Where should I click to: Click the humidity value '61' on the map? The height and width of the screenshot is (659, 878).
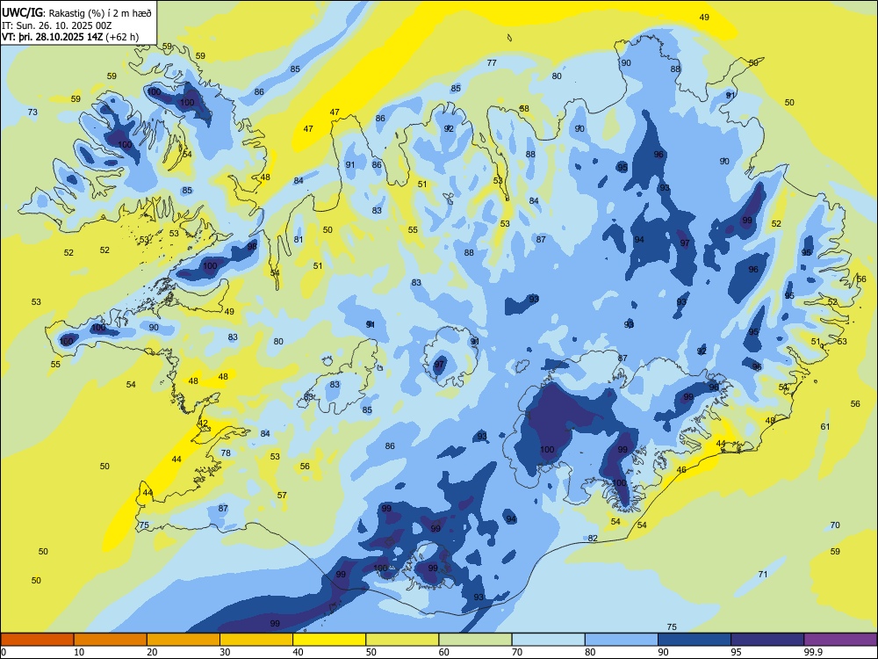tap(825, 426)
